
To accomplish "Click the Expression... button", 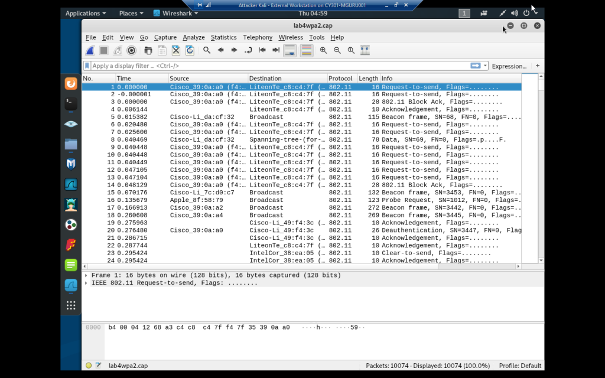I will 509,66.
